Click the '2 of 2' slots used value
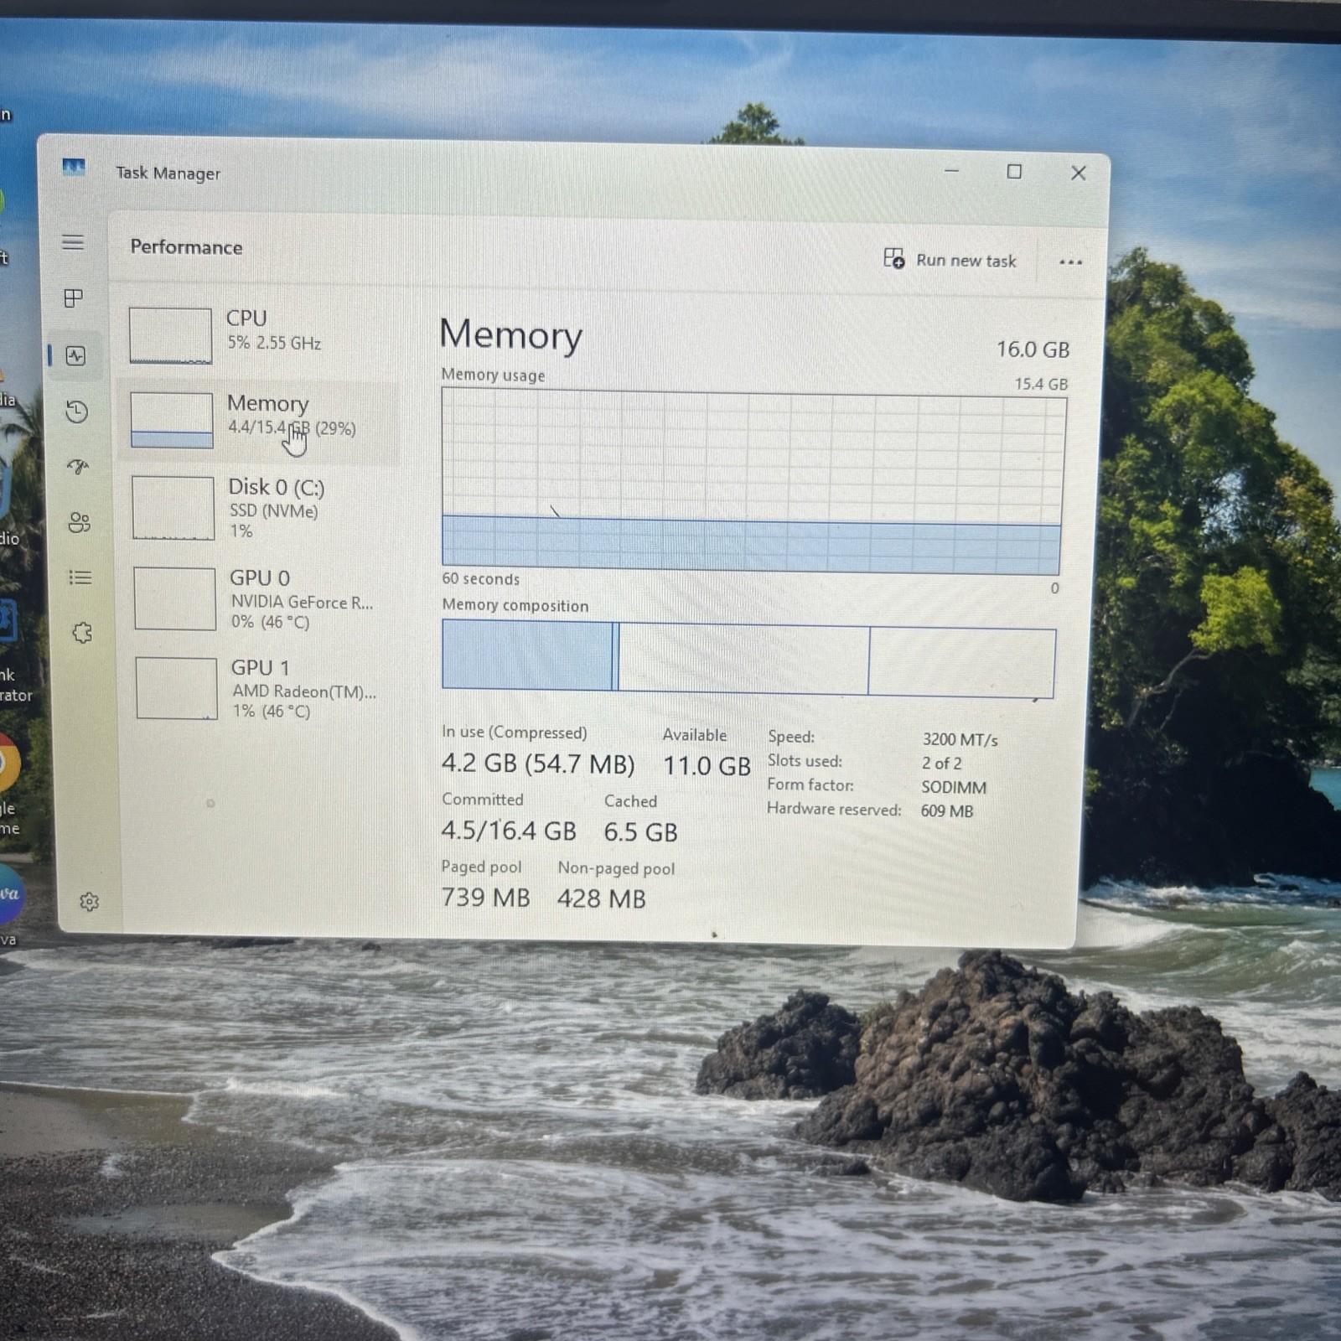Image resolution: width=1341 pixels, height=1341 pixels. pos(941,763)
